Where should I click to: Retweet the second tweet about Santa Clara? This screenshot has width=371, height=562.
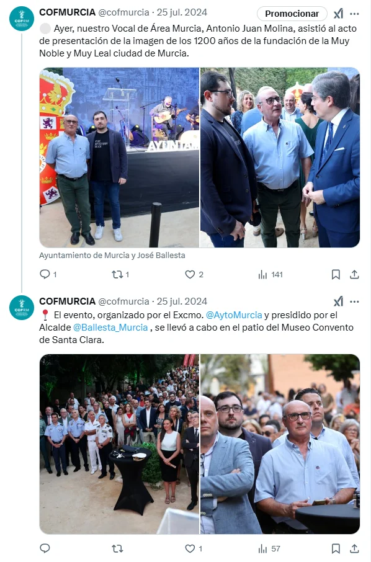117,548
